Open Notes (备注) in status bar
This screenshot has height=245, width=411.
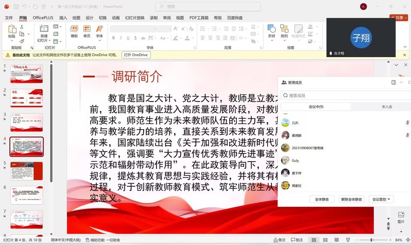pos(279,240)
